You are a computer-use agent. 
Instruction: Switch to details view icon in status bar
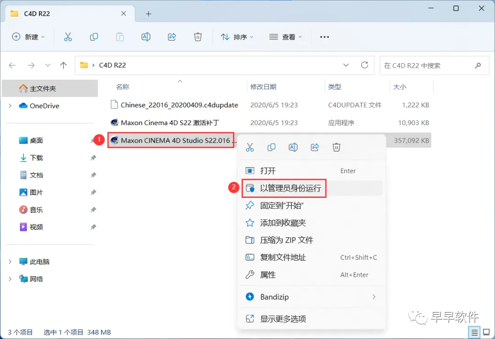(474, 332)
